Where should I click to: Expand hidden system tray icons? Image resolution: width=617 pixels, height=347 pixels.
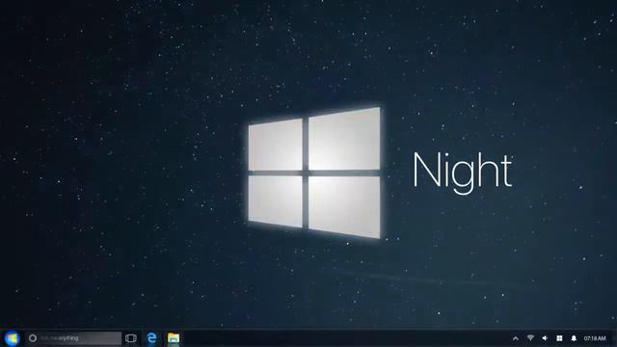point(516,338)
